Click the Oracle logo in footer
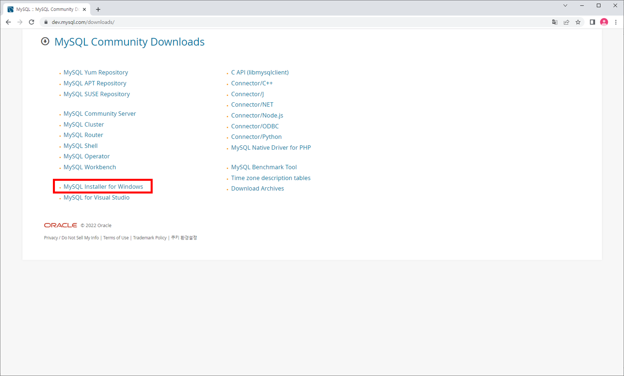Image resolution: width=624 pixels, height=376 pixels. click(x=61, y=225)
